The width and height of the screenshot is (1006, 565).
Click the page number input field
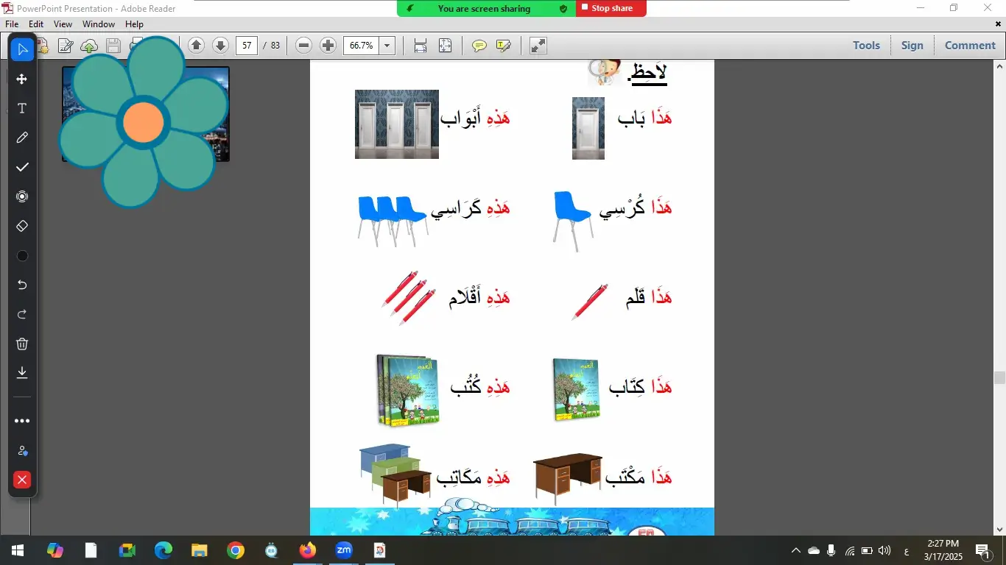point(246,45)
